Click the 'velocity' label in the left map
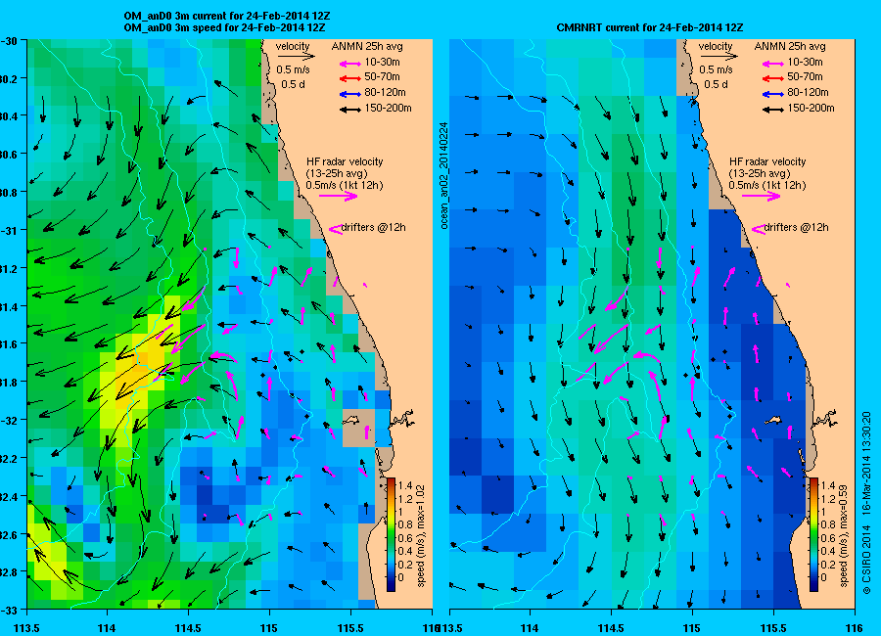The height and width of the screenshot is (636, 881). 293,46
